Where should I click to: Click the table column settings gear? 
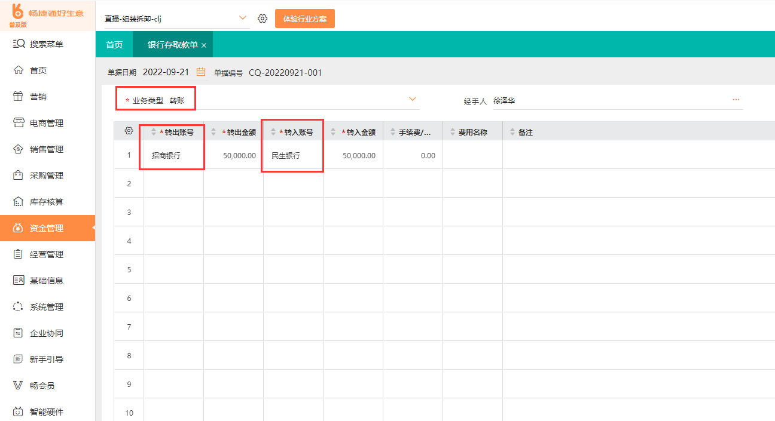pyautogui.click(x=129, y=131)
